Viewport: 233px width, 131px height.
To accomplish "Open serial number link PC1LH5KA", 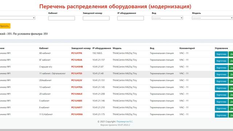I will pyautogui.click(x=77, y=114).
